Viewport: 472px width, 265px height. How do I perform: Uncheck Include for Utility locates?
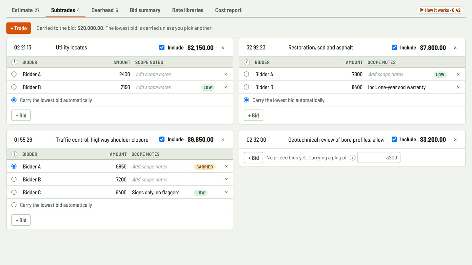pos(162,47)
